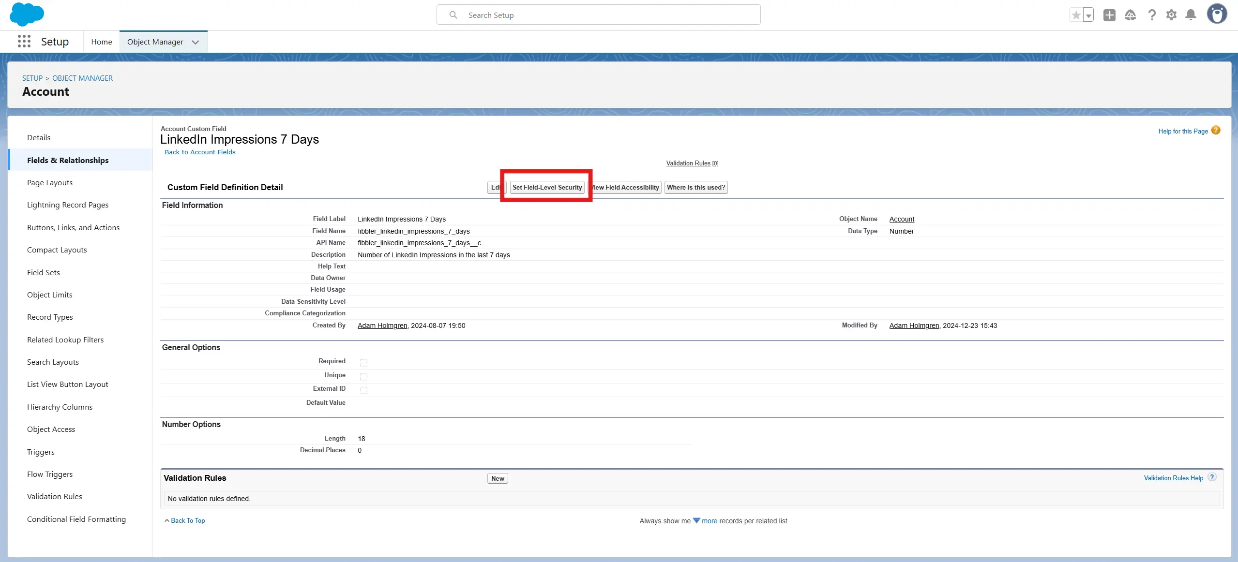
Task: Expand the Object Manager tab chevron
Action: (x=196, y=42)
